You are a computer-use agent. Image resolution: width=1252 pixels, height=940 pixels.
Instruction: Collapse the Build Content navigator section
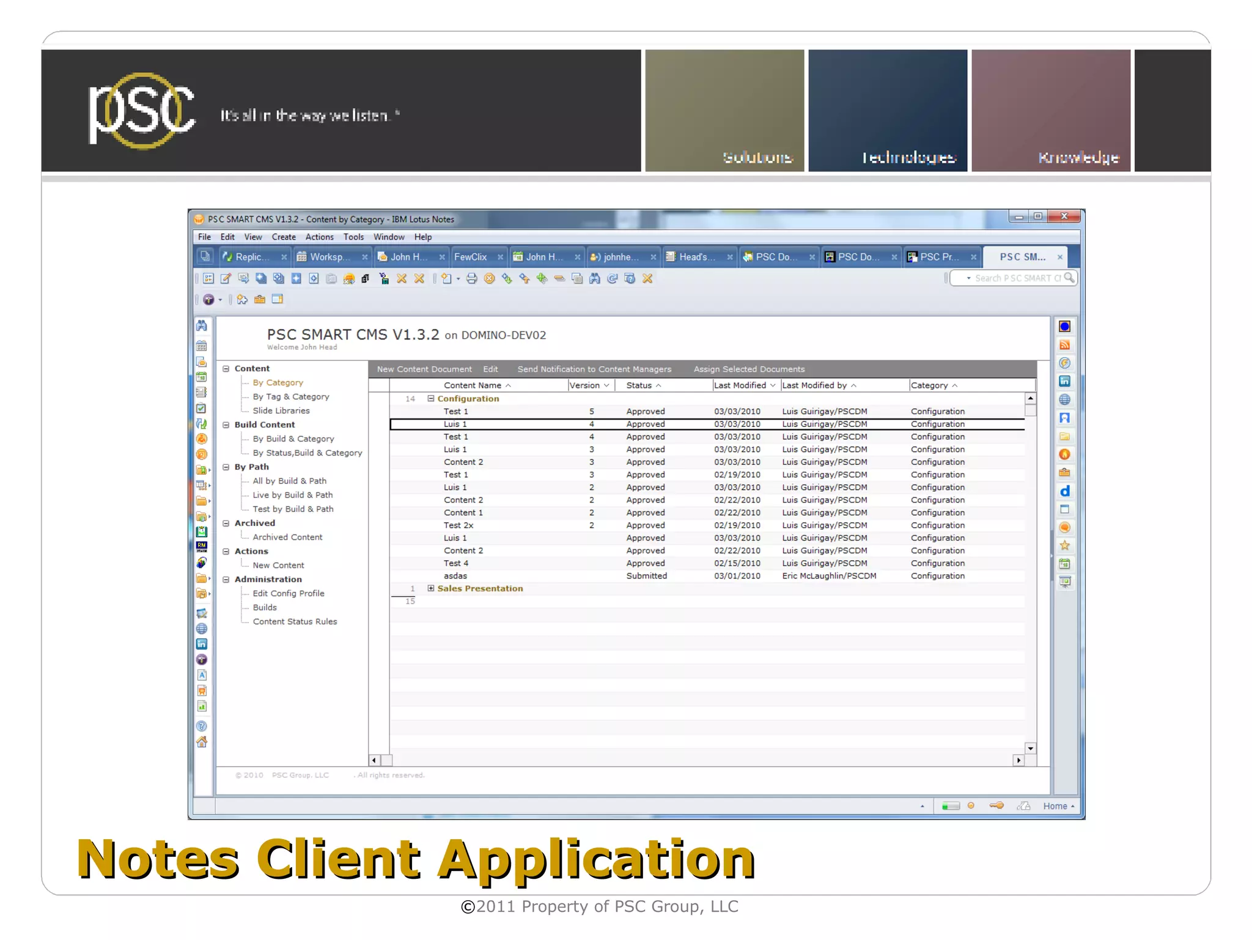[x=226, y=425]
